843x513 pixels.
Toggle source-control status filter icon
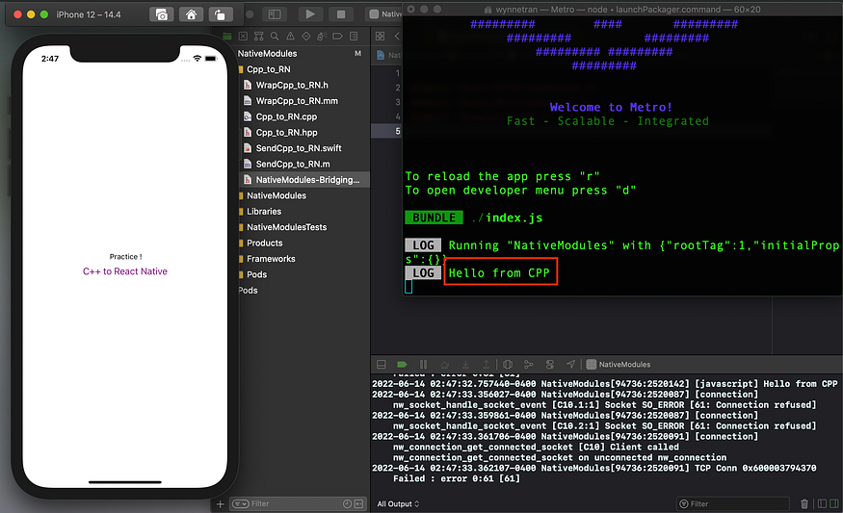[358, 504]
